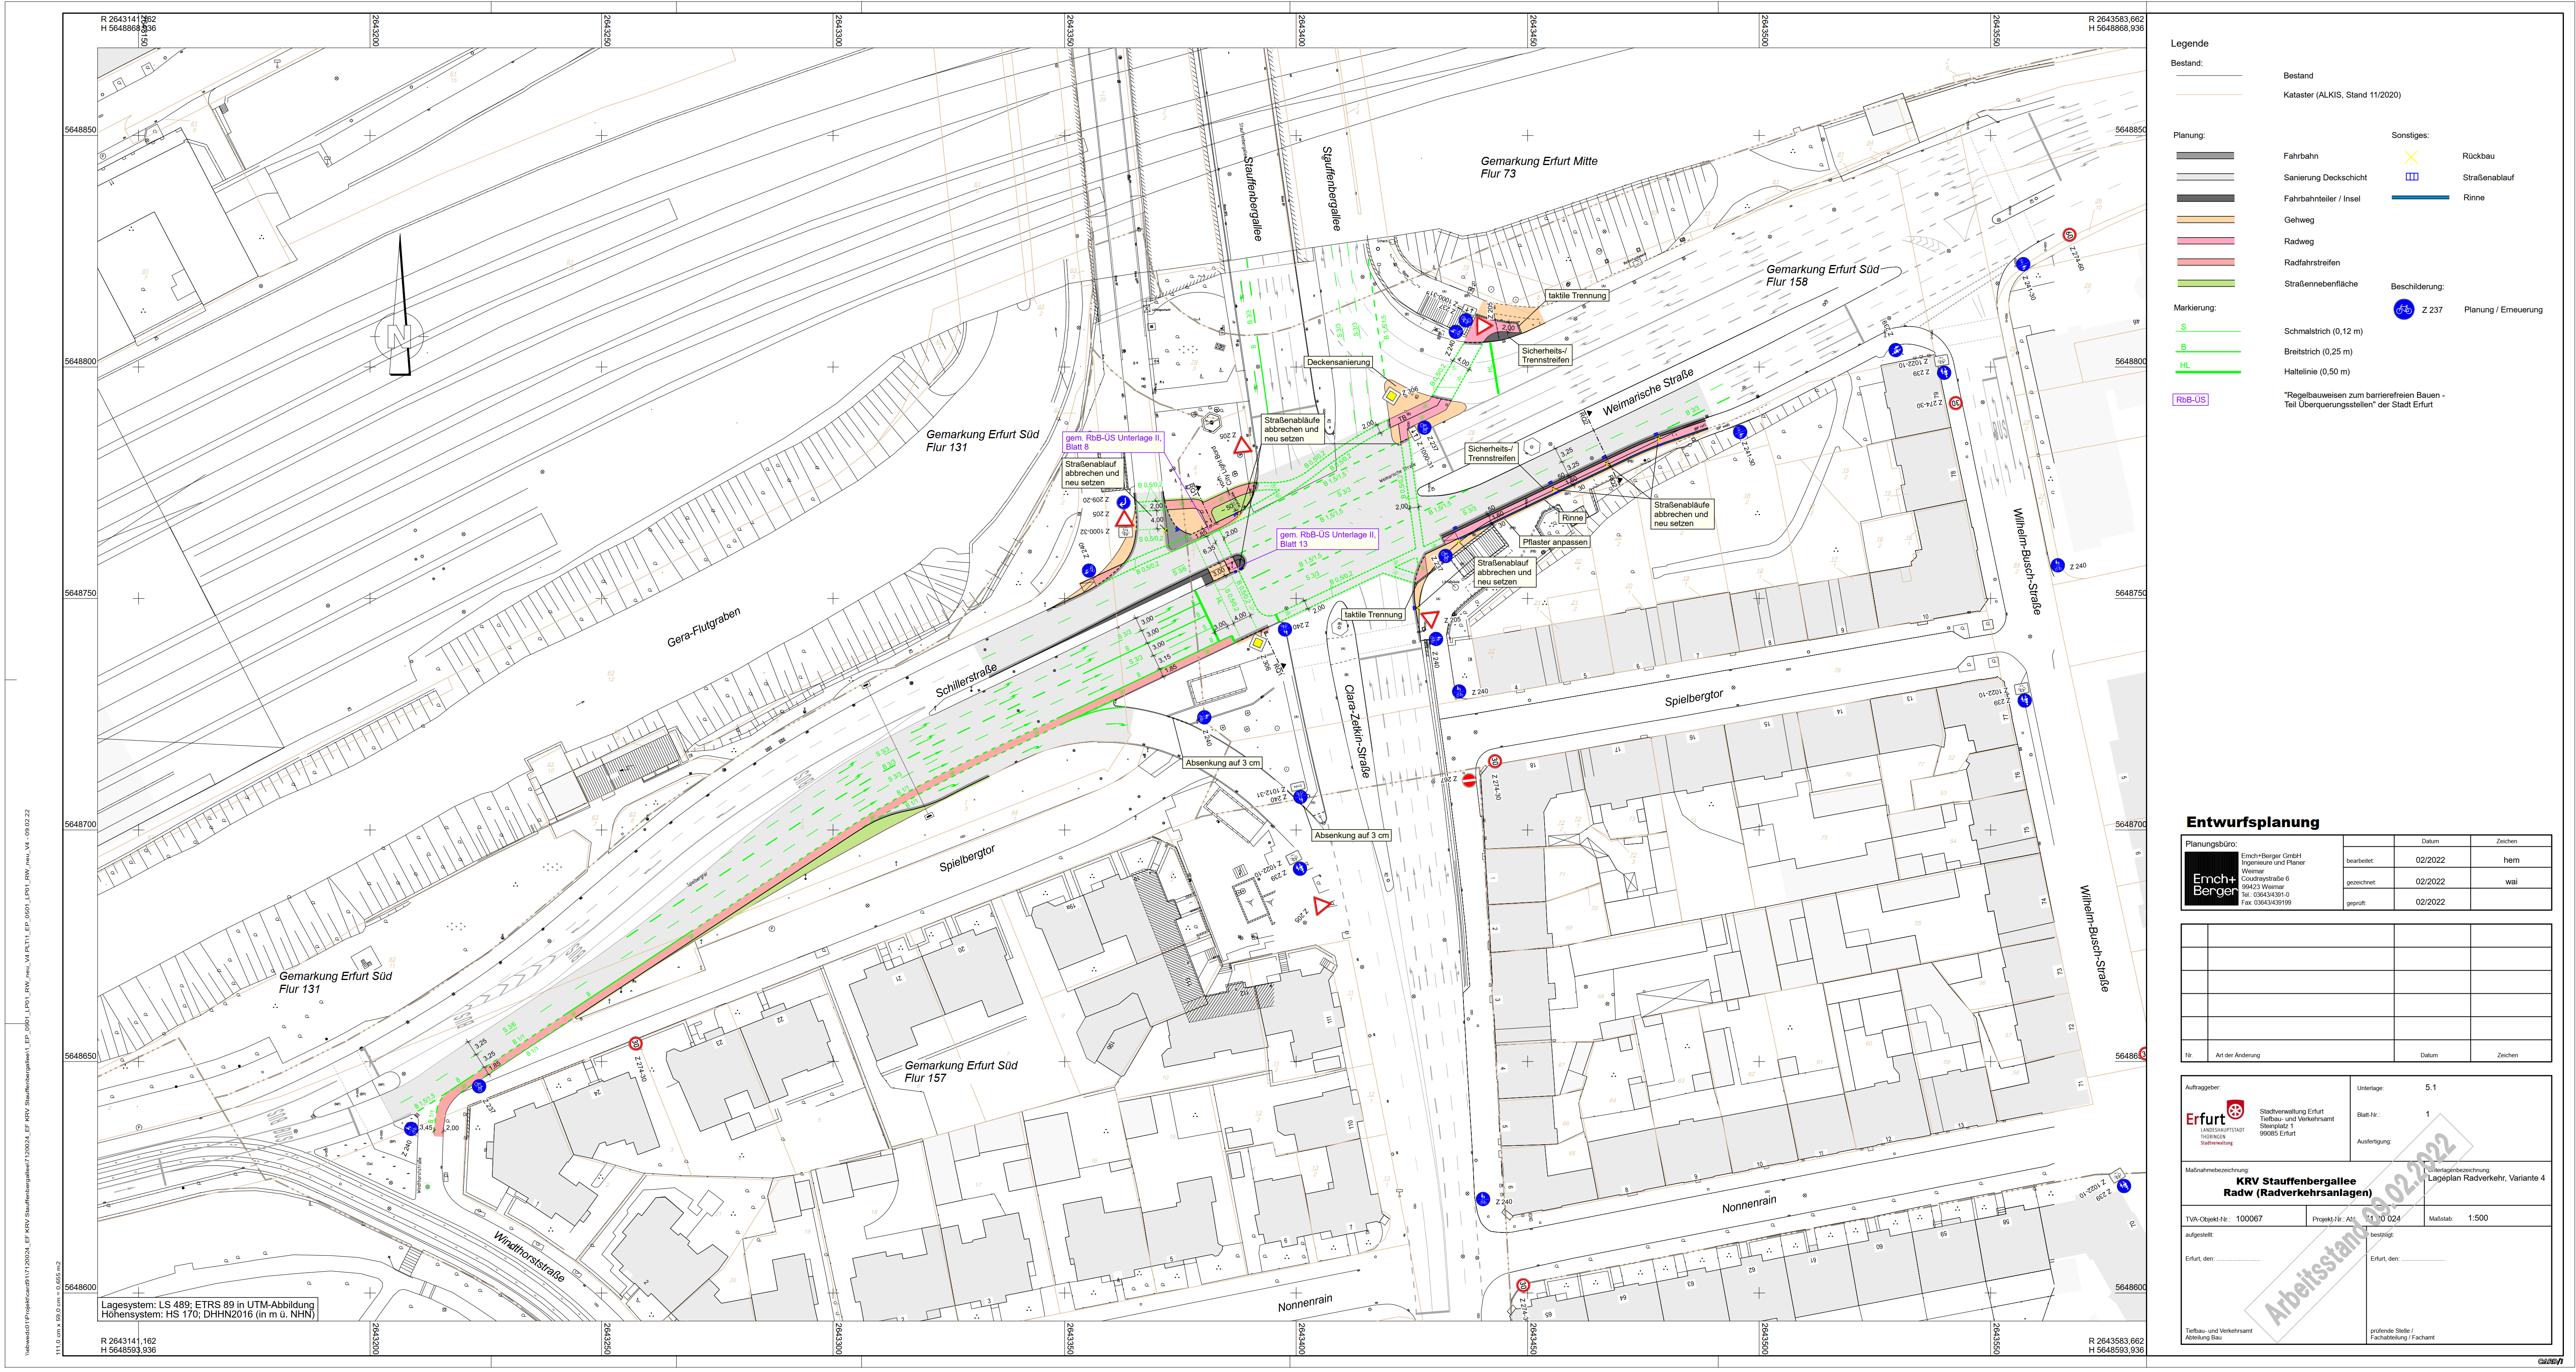
Task: Click the TVA-Objekt-Nr. value 100067
Action: coord(2249,1219)
